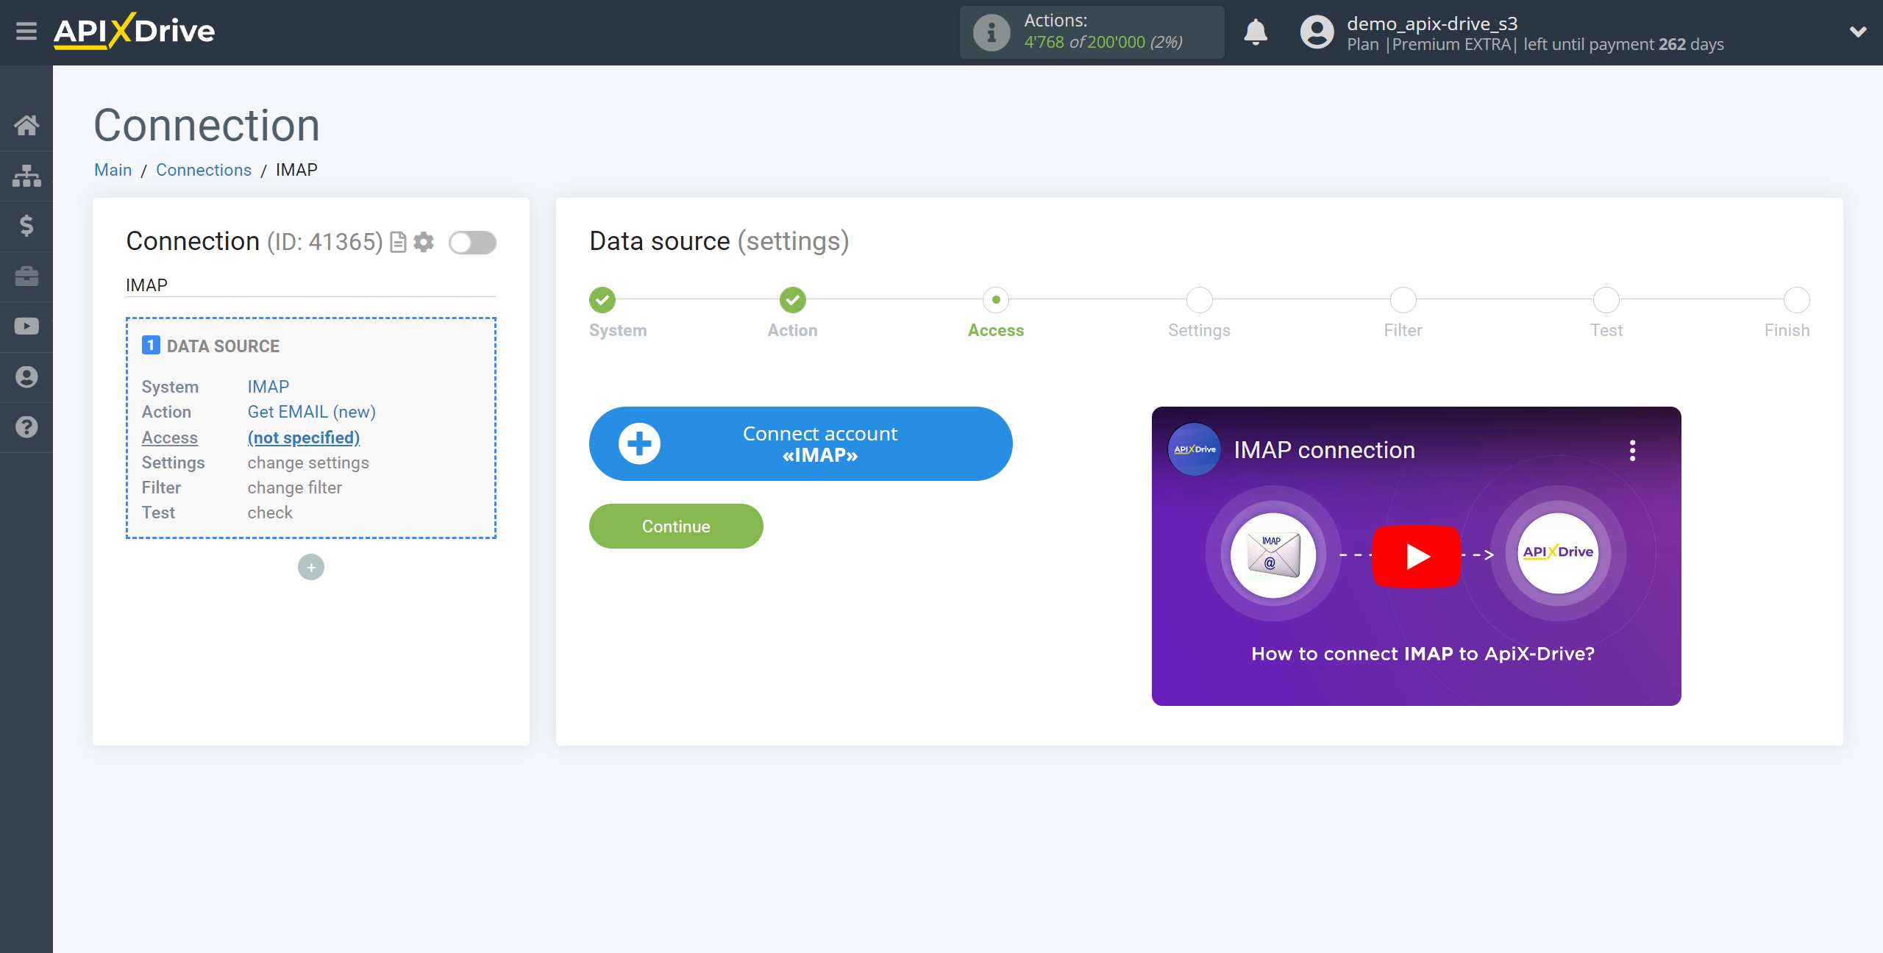1883x953 pixels.
Task: Expand the actions info tooltip dropdown
Action: tap(987, 32)
